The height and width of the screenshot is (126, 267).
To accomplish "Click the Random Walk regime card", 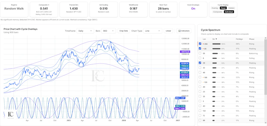I will (x=14, y=10).
